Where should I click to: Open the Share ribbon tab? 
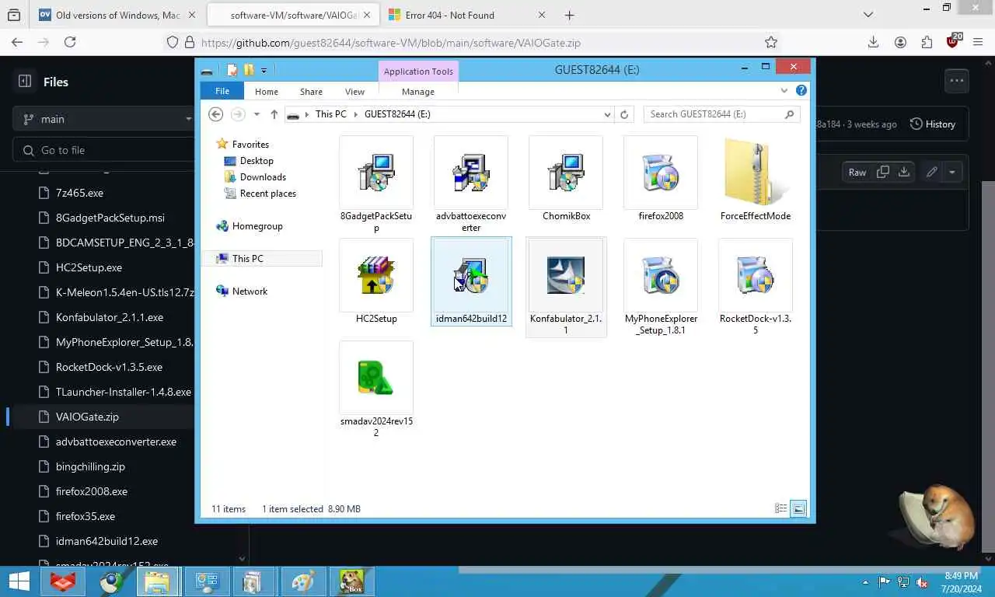pyautogui.click(x=311, y=91)
